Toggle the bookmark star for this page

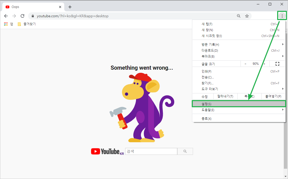(x=247, y=16)
